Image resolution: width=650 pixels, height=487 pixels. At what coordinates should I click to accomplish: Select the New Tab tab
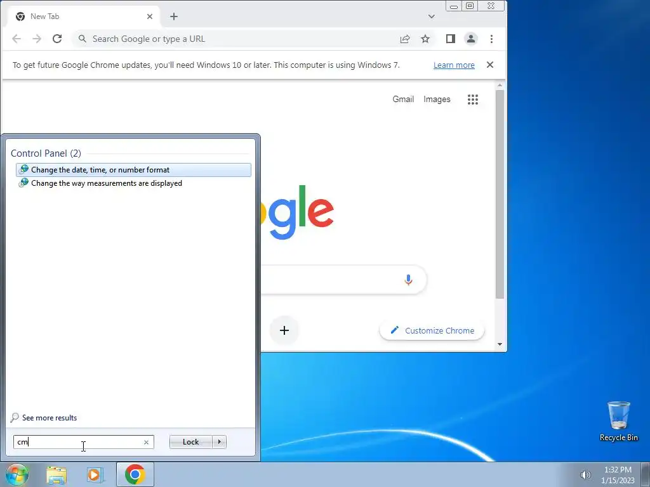[84, 16]
